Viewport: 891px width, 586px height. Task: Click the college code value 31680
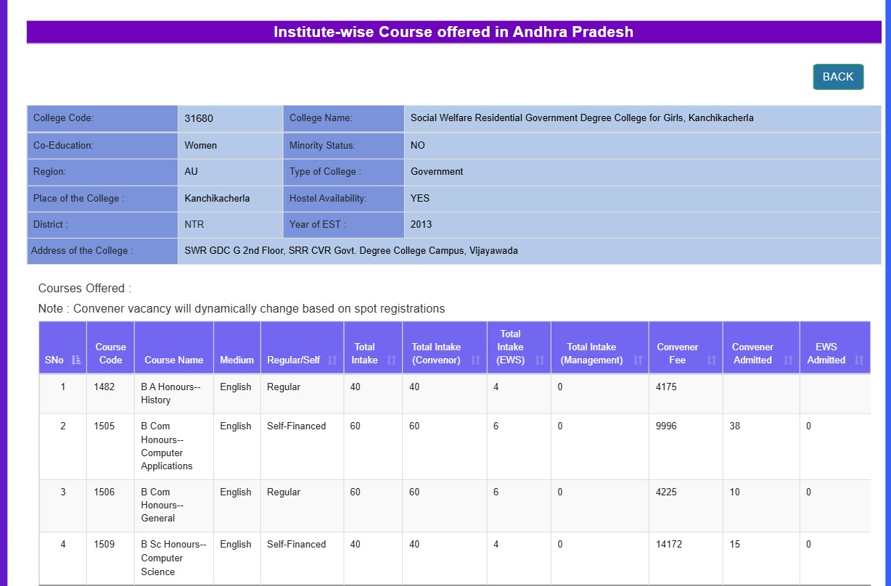(x=199, y=118)
